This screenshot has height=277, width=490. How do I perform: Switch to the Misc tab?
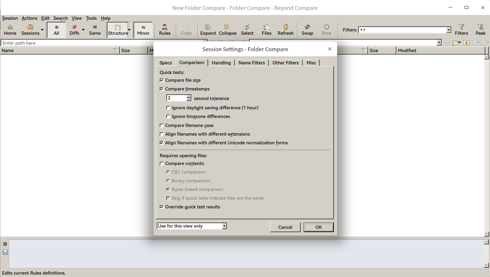[311, 63]
